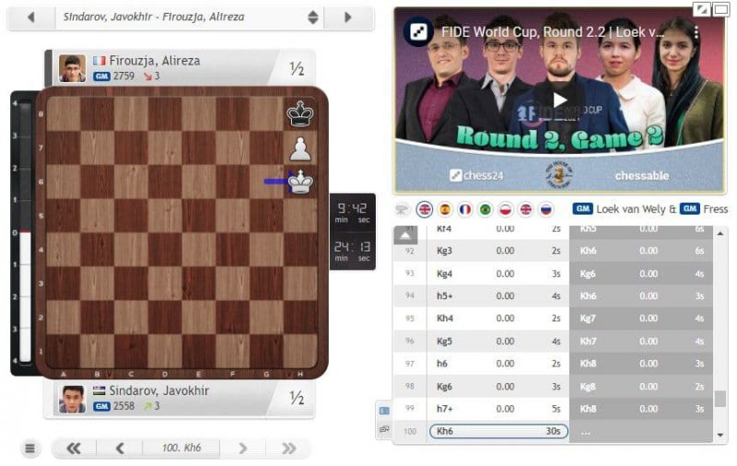Step back one move
Image resolution: width=737 pixels, height=466 pixels.
[120, 449]
